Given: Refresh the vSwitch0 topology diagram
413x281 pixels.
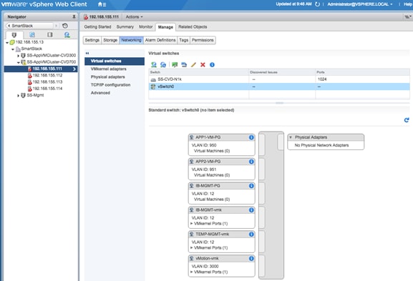Looking at the screenshot, I should point(407,120).
